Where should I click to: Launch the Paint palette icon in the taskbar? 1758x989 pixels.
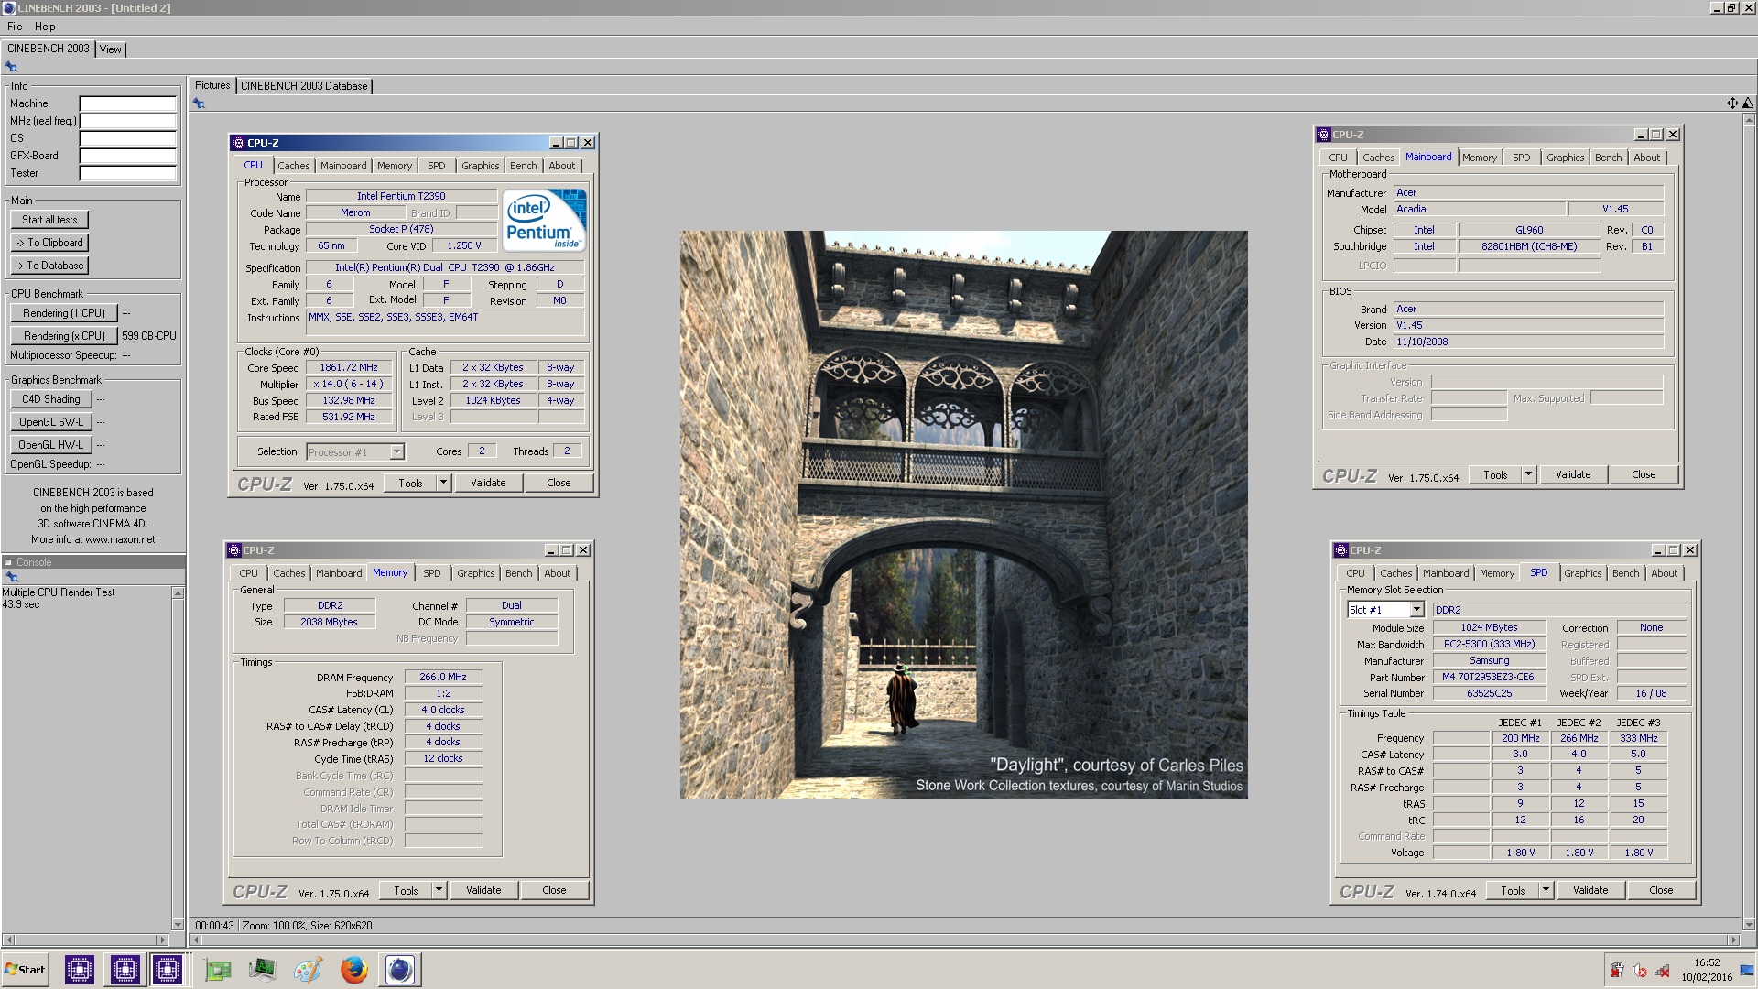(x=308, y=970)
